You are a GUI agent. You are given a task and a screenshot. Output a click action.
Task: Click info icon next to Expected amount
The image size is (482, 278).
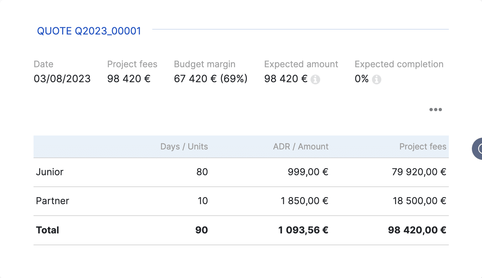[315, 79]
